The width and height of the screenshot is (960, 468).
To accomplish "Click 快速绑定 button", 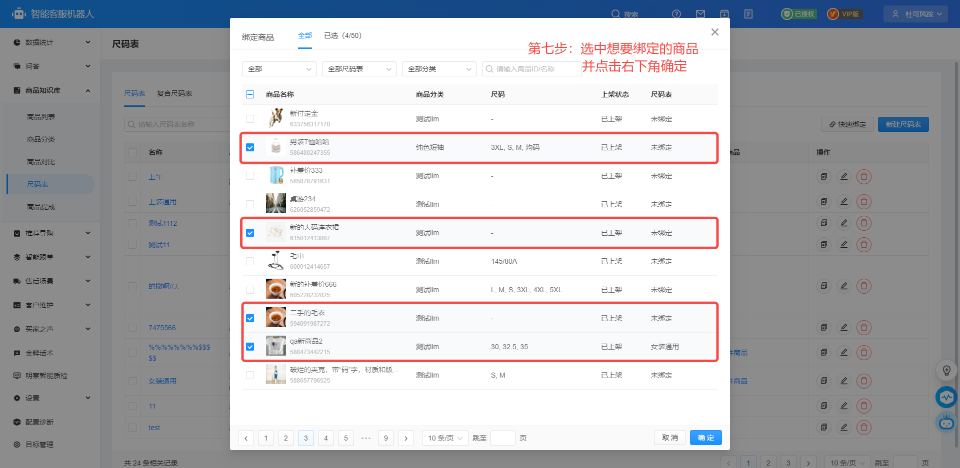I will point(847,124).
